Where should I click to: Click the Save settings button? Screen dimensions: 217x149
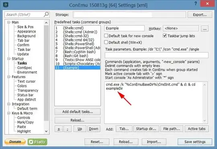tap(195, 142)
